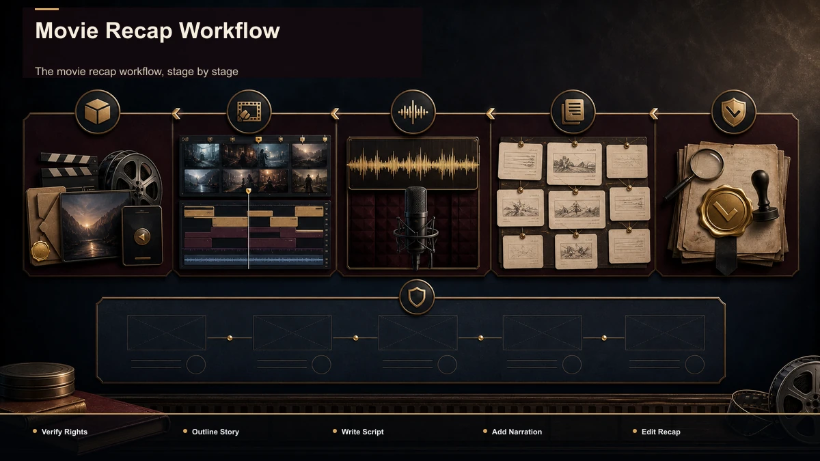
Task: Click the Write Script label
Action: [362, 432]
